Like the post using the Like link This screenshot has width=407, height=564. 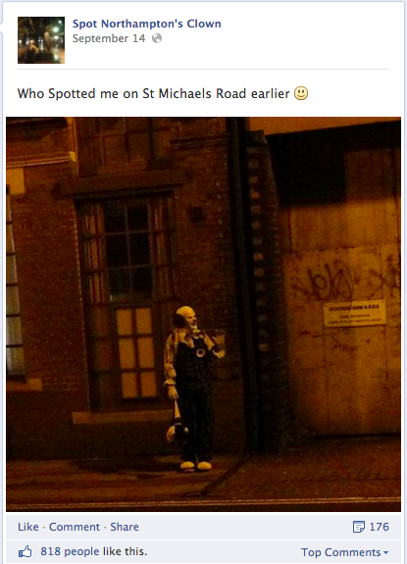click(x=28, y=527)
